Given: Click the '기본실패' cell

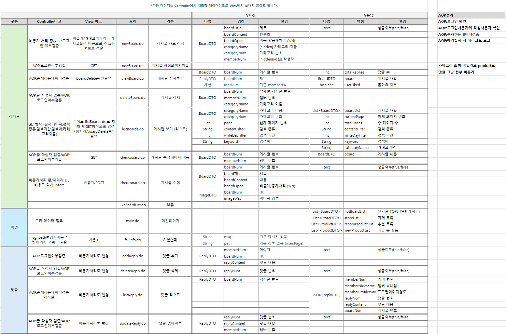Looking at the screenshot, I should (x=170, y=240).
